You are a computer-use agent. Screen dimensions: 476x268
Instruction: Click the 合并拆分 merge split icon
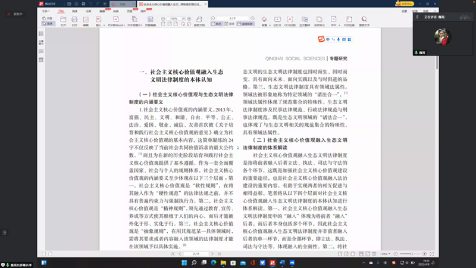[x=320, y=21]
